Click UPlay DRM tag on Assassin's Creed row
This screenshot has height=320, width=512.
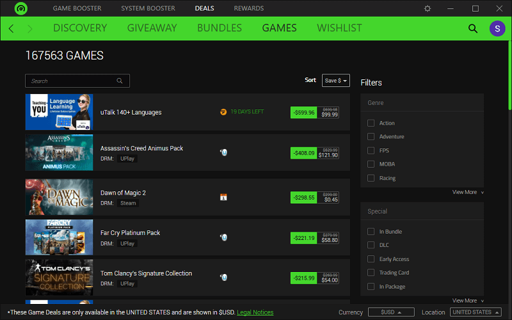click(127, 159)
